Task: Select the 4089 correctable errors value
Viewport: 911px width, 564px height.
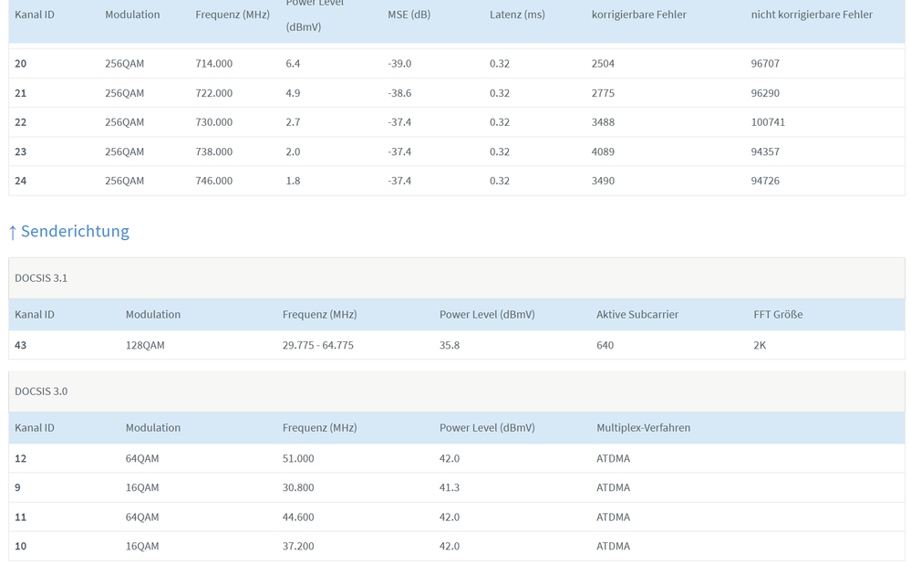Action: pyautogui.click(x=603, y=151)
